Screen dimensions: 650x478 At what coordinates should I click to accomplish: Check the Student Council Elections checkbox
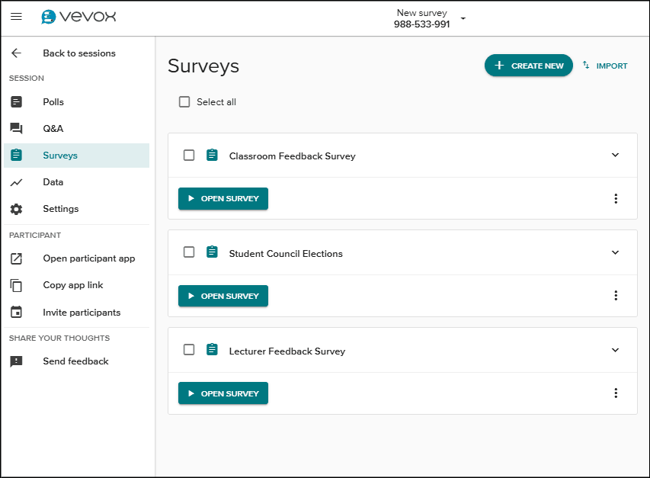coord(189,252)
